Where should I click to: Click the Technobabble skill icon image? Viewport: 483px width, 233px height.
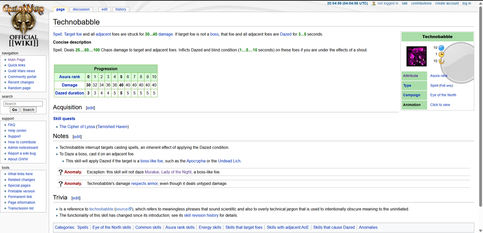(416, 56)
